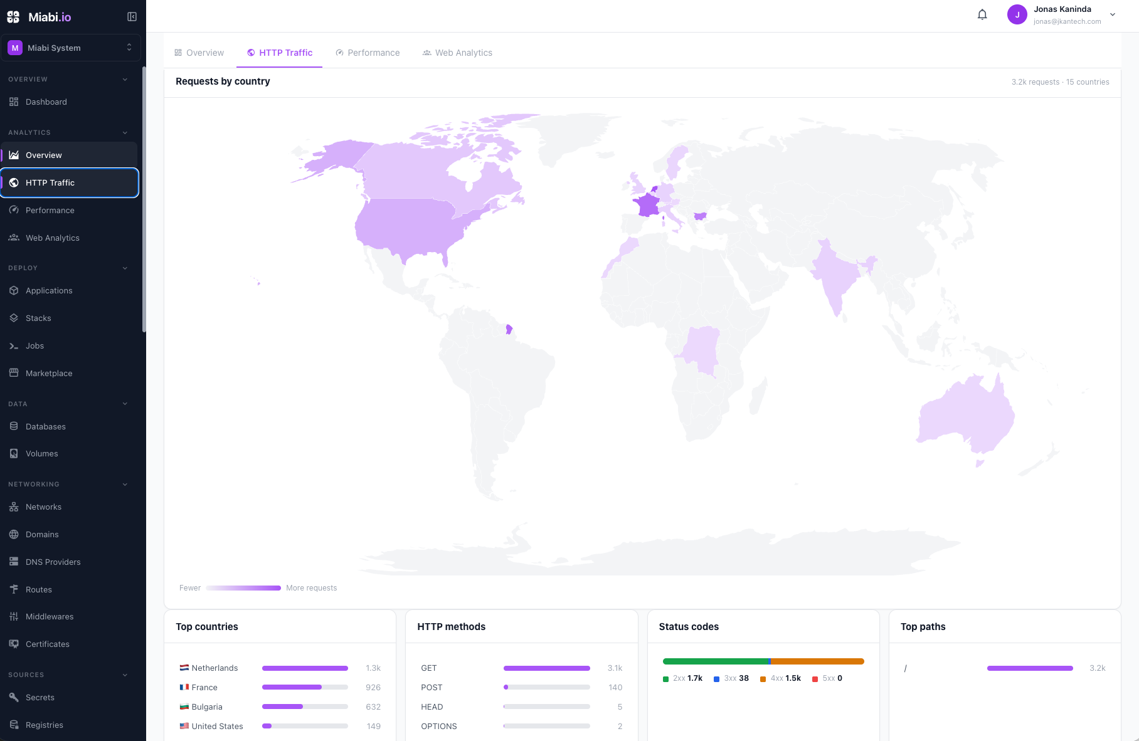Collapse the ANALYTICS sidebar section
The width and height of the screenshot is (1139, 741).
click(x=125, y=133)
